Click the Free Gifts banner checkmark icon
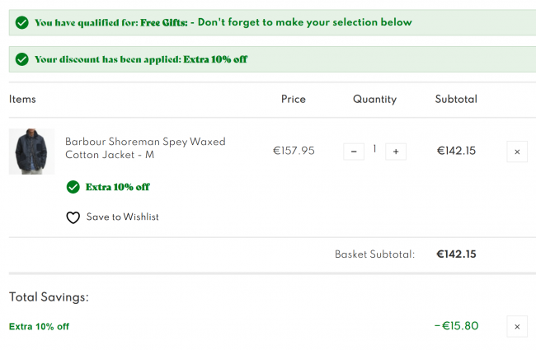536x350 pixels. coord(22,23)
